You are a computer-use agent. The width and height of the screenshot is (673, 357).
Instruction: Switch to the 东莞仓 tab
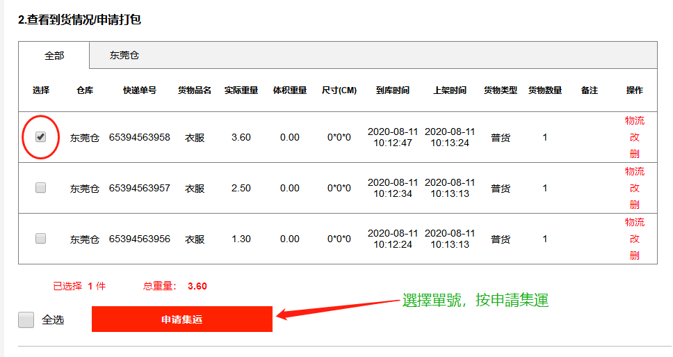pyautogui.click(x=124, y=55)
